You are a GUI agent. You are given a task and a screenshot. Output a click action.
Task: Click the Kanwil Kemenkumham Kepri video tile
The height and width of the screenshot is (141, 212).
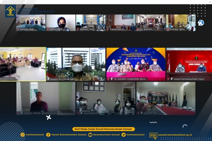pos(189,64)
